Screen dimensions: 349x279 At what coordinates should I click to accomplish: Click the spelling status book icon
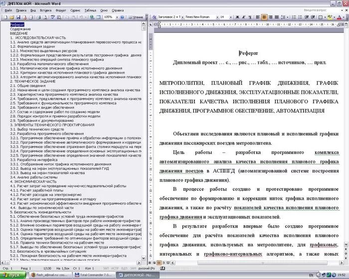163,269
